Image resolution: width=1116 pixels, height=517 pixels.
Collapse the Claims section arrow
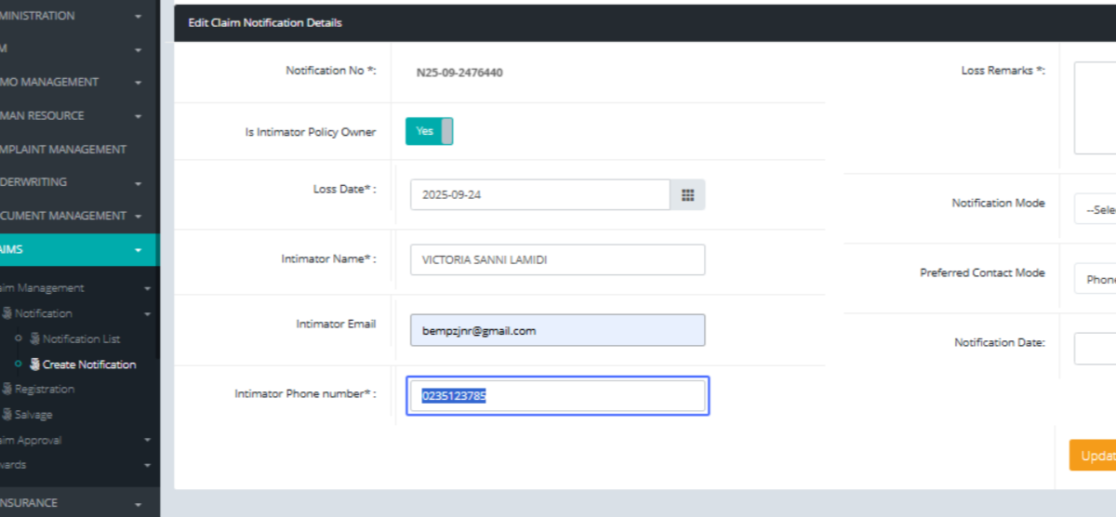pos(138,249)
